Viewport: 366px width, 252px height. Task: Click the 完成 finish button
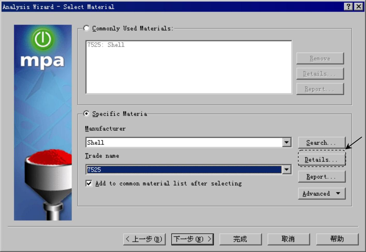point(240,239)
